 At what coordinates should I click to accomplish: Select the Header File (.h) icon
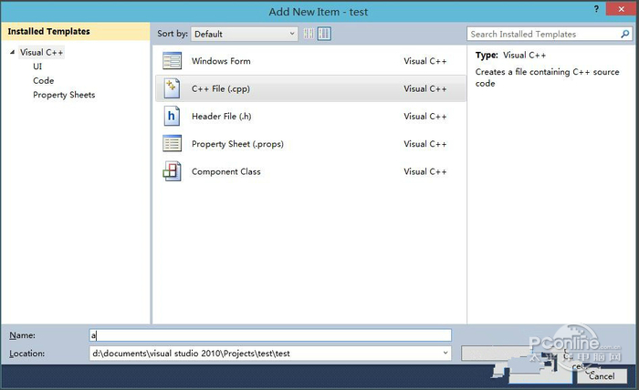click(x=172, y=117)
